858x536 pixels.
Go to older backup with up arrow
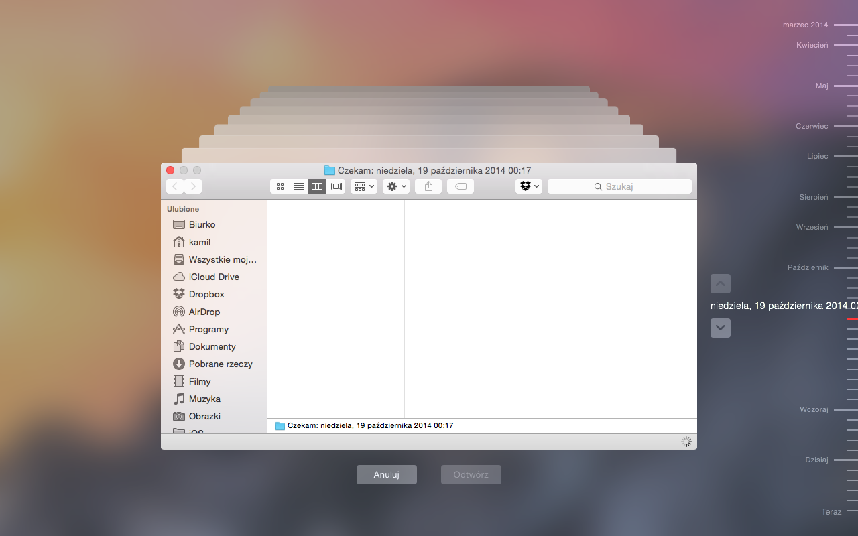coord(721,283)
